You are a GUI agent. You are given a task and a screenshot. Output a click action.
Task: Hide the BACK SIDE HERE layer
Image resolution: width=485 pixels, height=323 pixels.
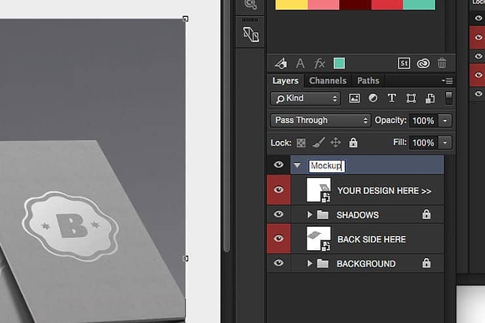tap(279, 238)
